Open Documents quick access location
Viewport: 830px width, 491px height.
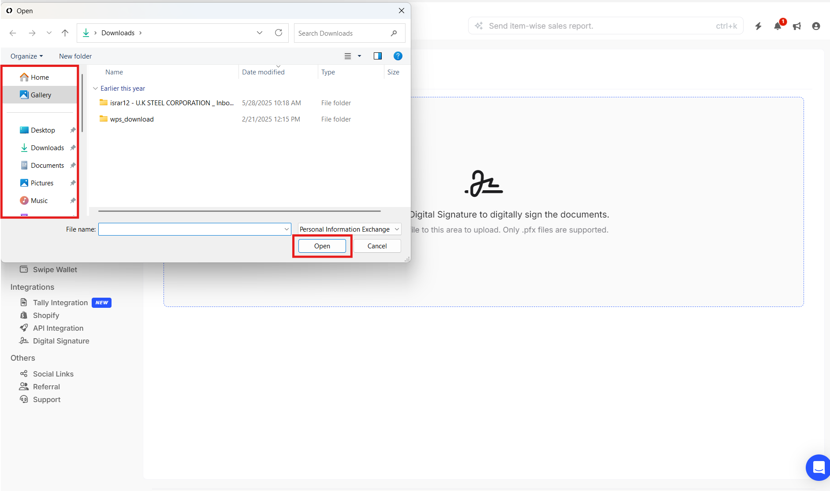coord(47,166)
